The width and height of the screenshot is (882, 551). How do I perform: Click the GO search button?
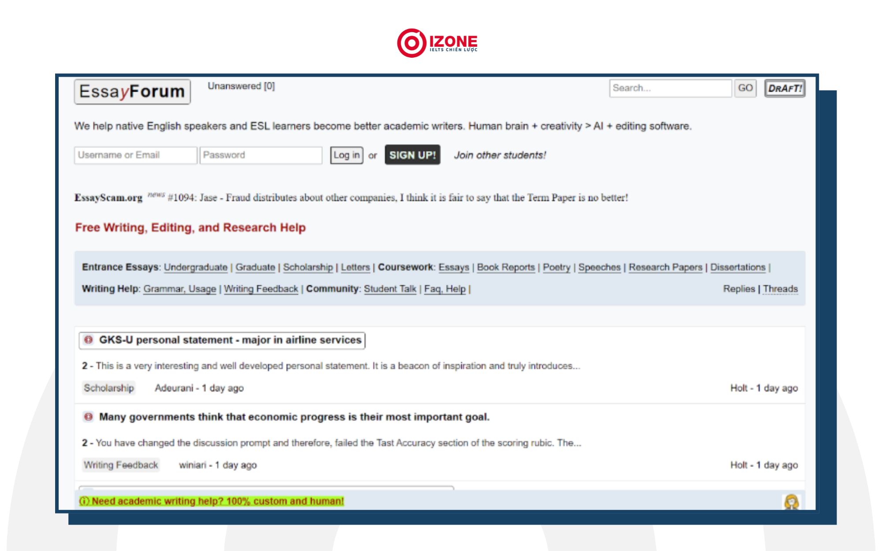click(x=745, y=88)
